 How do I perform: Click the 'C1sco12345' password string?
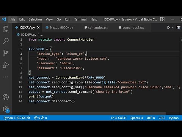point(71,68)
